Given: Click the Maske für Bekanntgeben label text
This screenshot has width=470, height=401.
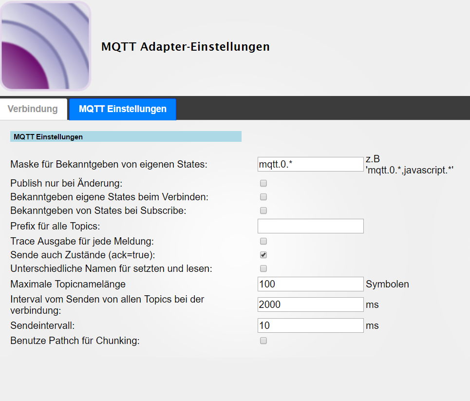Looking at the screenshot, I should pyautogui.click(x=109, y=164).
